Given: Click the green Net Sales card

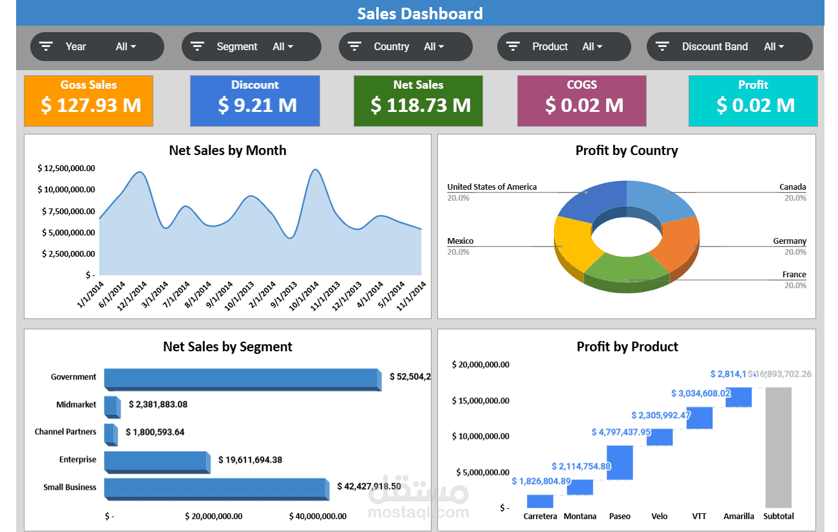Looking at the screenshot, I should point(418,101).
